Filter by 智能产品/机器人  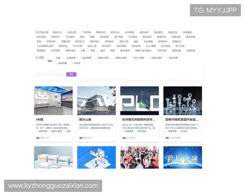[x=144, y=51]
